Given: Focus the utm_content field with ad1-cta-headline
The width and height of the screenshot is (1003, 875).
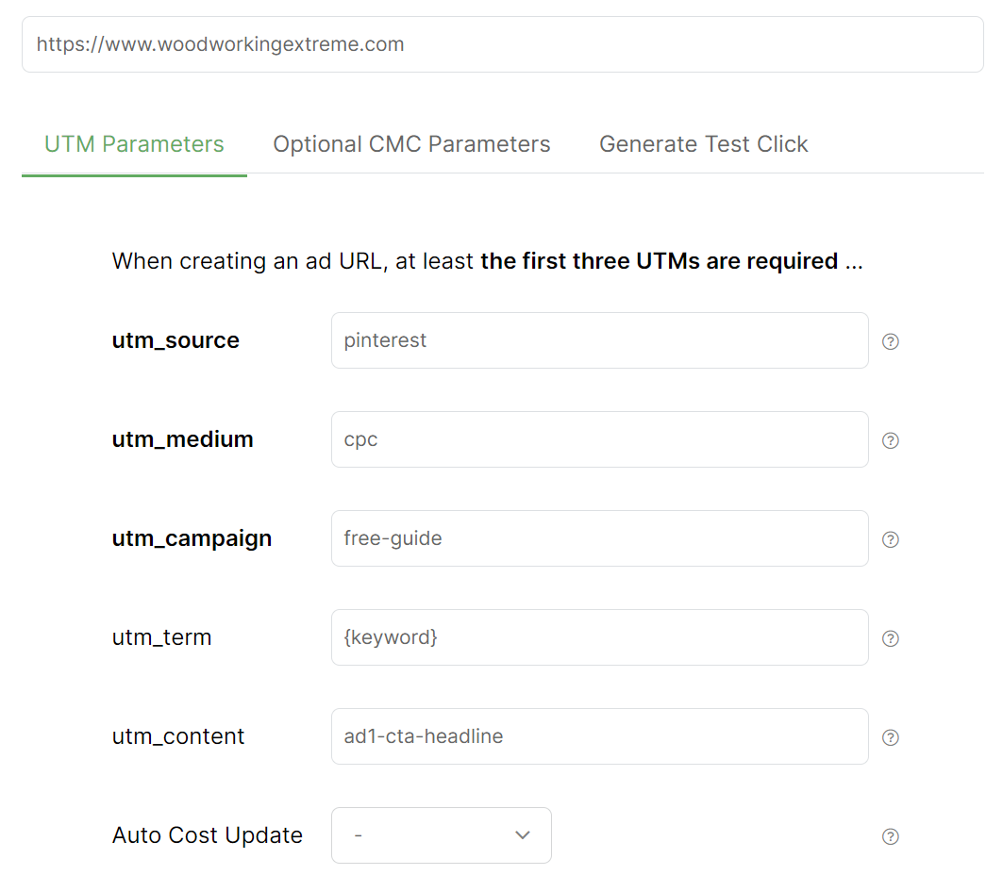Looking at the screenshot, I should coord(599,736).
